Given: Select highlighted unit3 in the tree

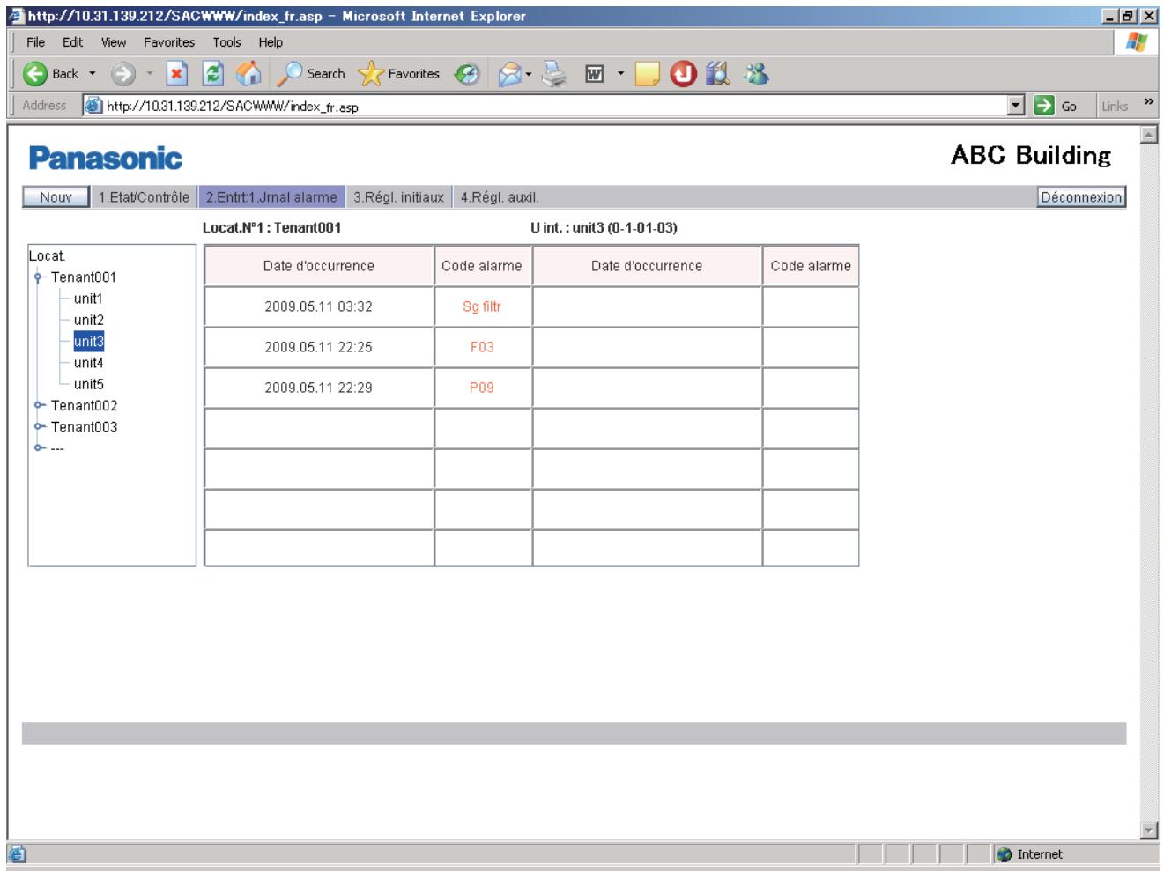Looking at the screenshot, I should 88,341.
